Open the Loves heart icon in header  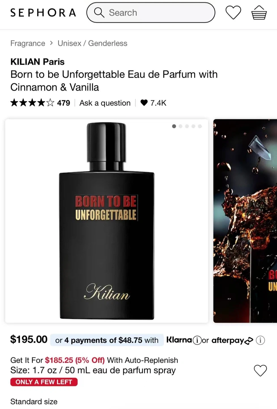[x=233, y=13]
